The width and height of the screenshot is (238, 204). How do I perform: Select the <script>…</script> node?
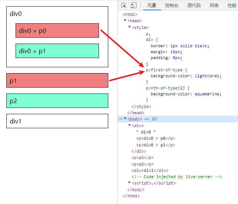tap(153, 183)
